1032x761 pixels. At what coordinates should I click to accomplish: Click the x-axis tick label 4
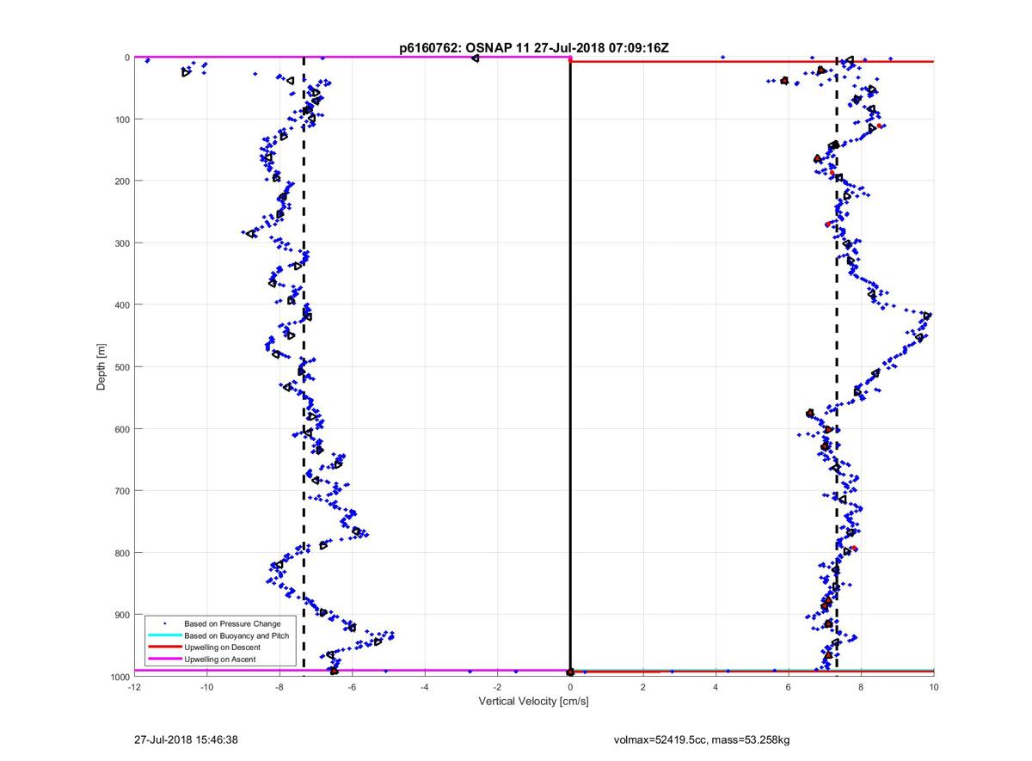716,686
